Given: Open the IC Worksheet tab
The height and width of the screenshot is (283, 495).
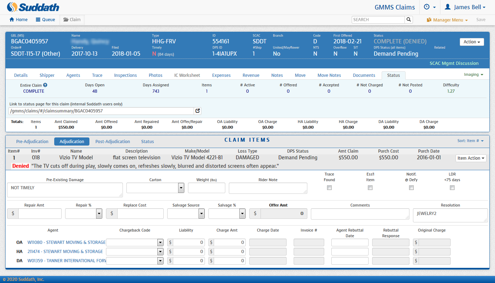Looking at the screenshot, I should point(187,75).
